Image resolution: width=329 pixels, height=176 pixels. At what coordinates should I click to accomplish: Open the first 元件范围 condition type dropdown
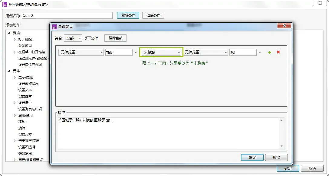(81, 52)
